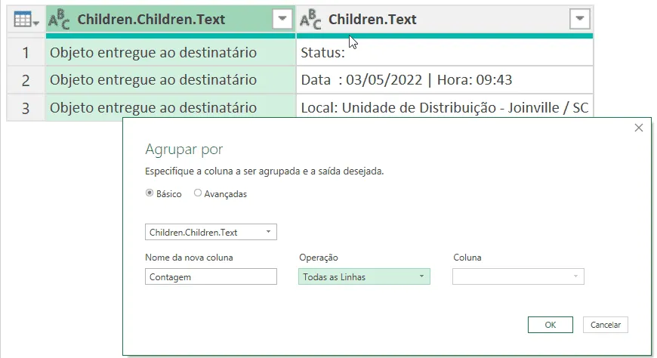The height and width of the screenshot is (358, 657).
Task: Open the Operação dropdown showing Todas as Linhas
Action: 364,276
